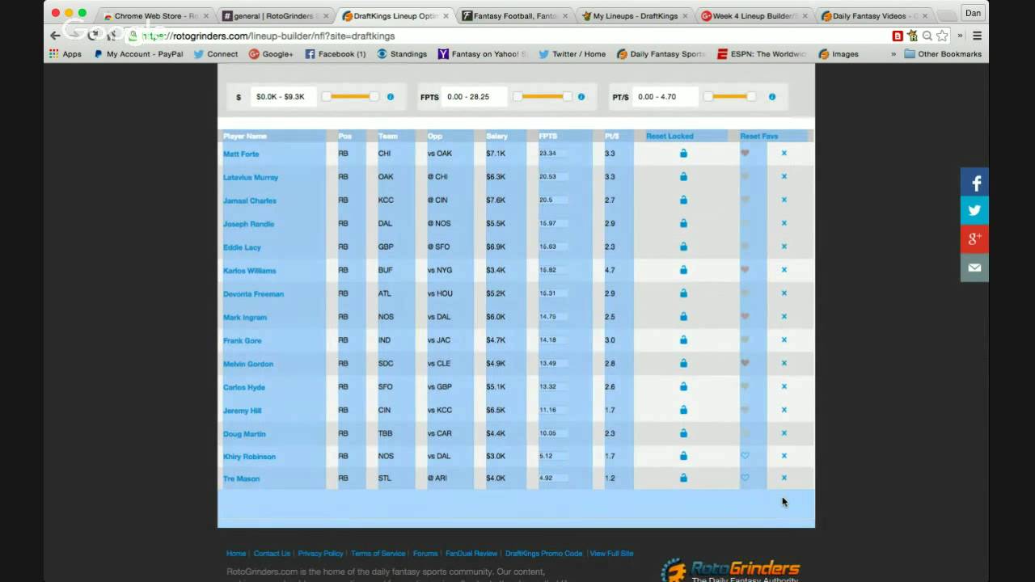Image resolution: width=1035 pixels, height=582 pixels.
Task: Lock Jamaal Charles with padlock icon
Action: click(683, 200)
